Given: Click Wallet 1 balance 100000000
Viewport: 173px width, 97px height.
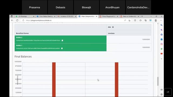Looking at the screenshot, I should point(146,47).
